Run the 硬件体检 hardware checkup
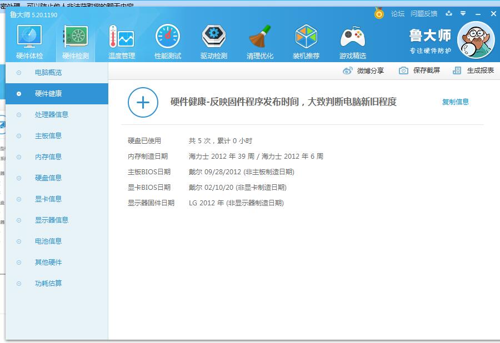 click(x=29, y=39)
